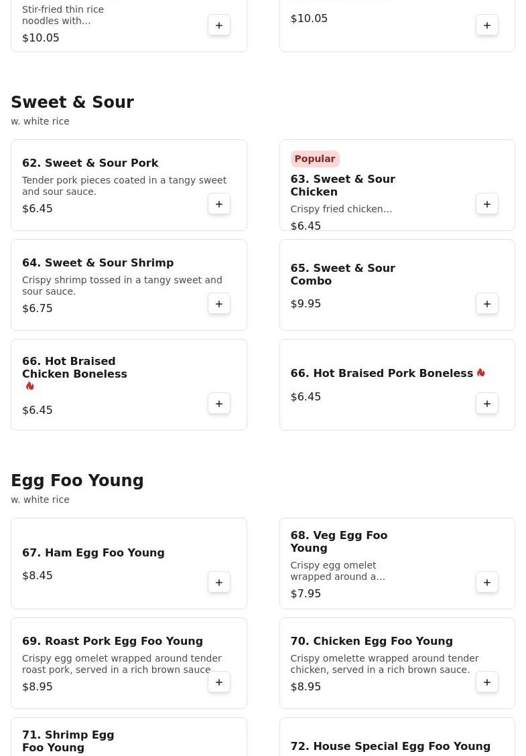This screenshot has width=526, height=756.
Task: Add Roast Pork Egg Foo Young item
Action: pos(219,682)
